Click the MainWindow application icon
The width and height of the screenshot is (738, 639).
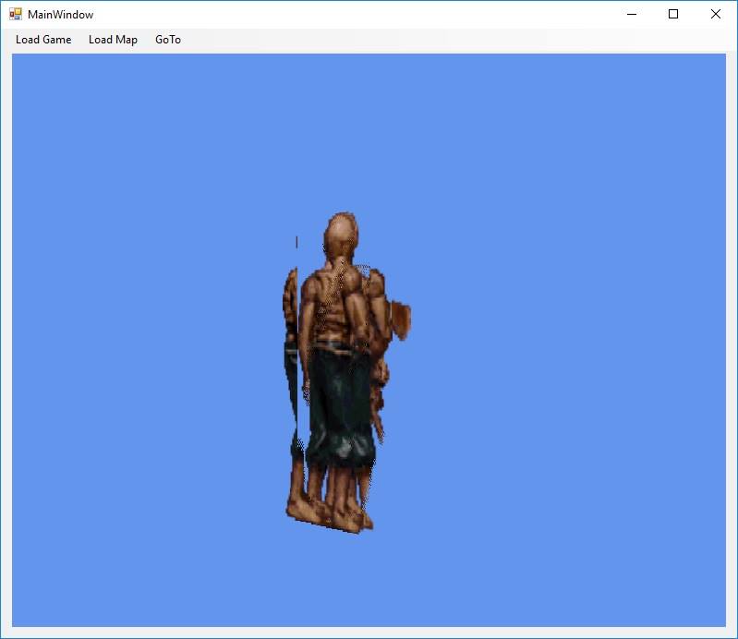tap(16, 14)
